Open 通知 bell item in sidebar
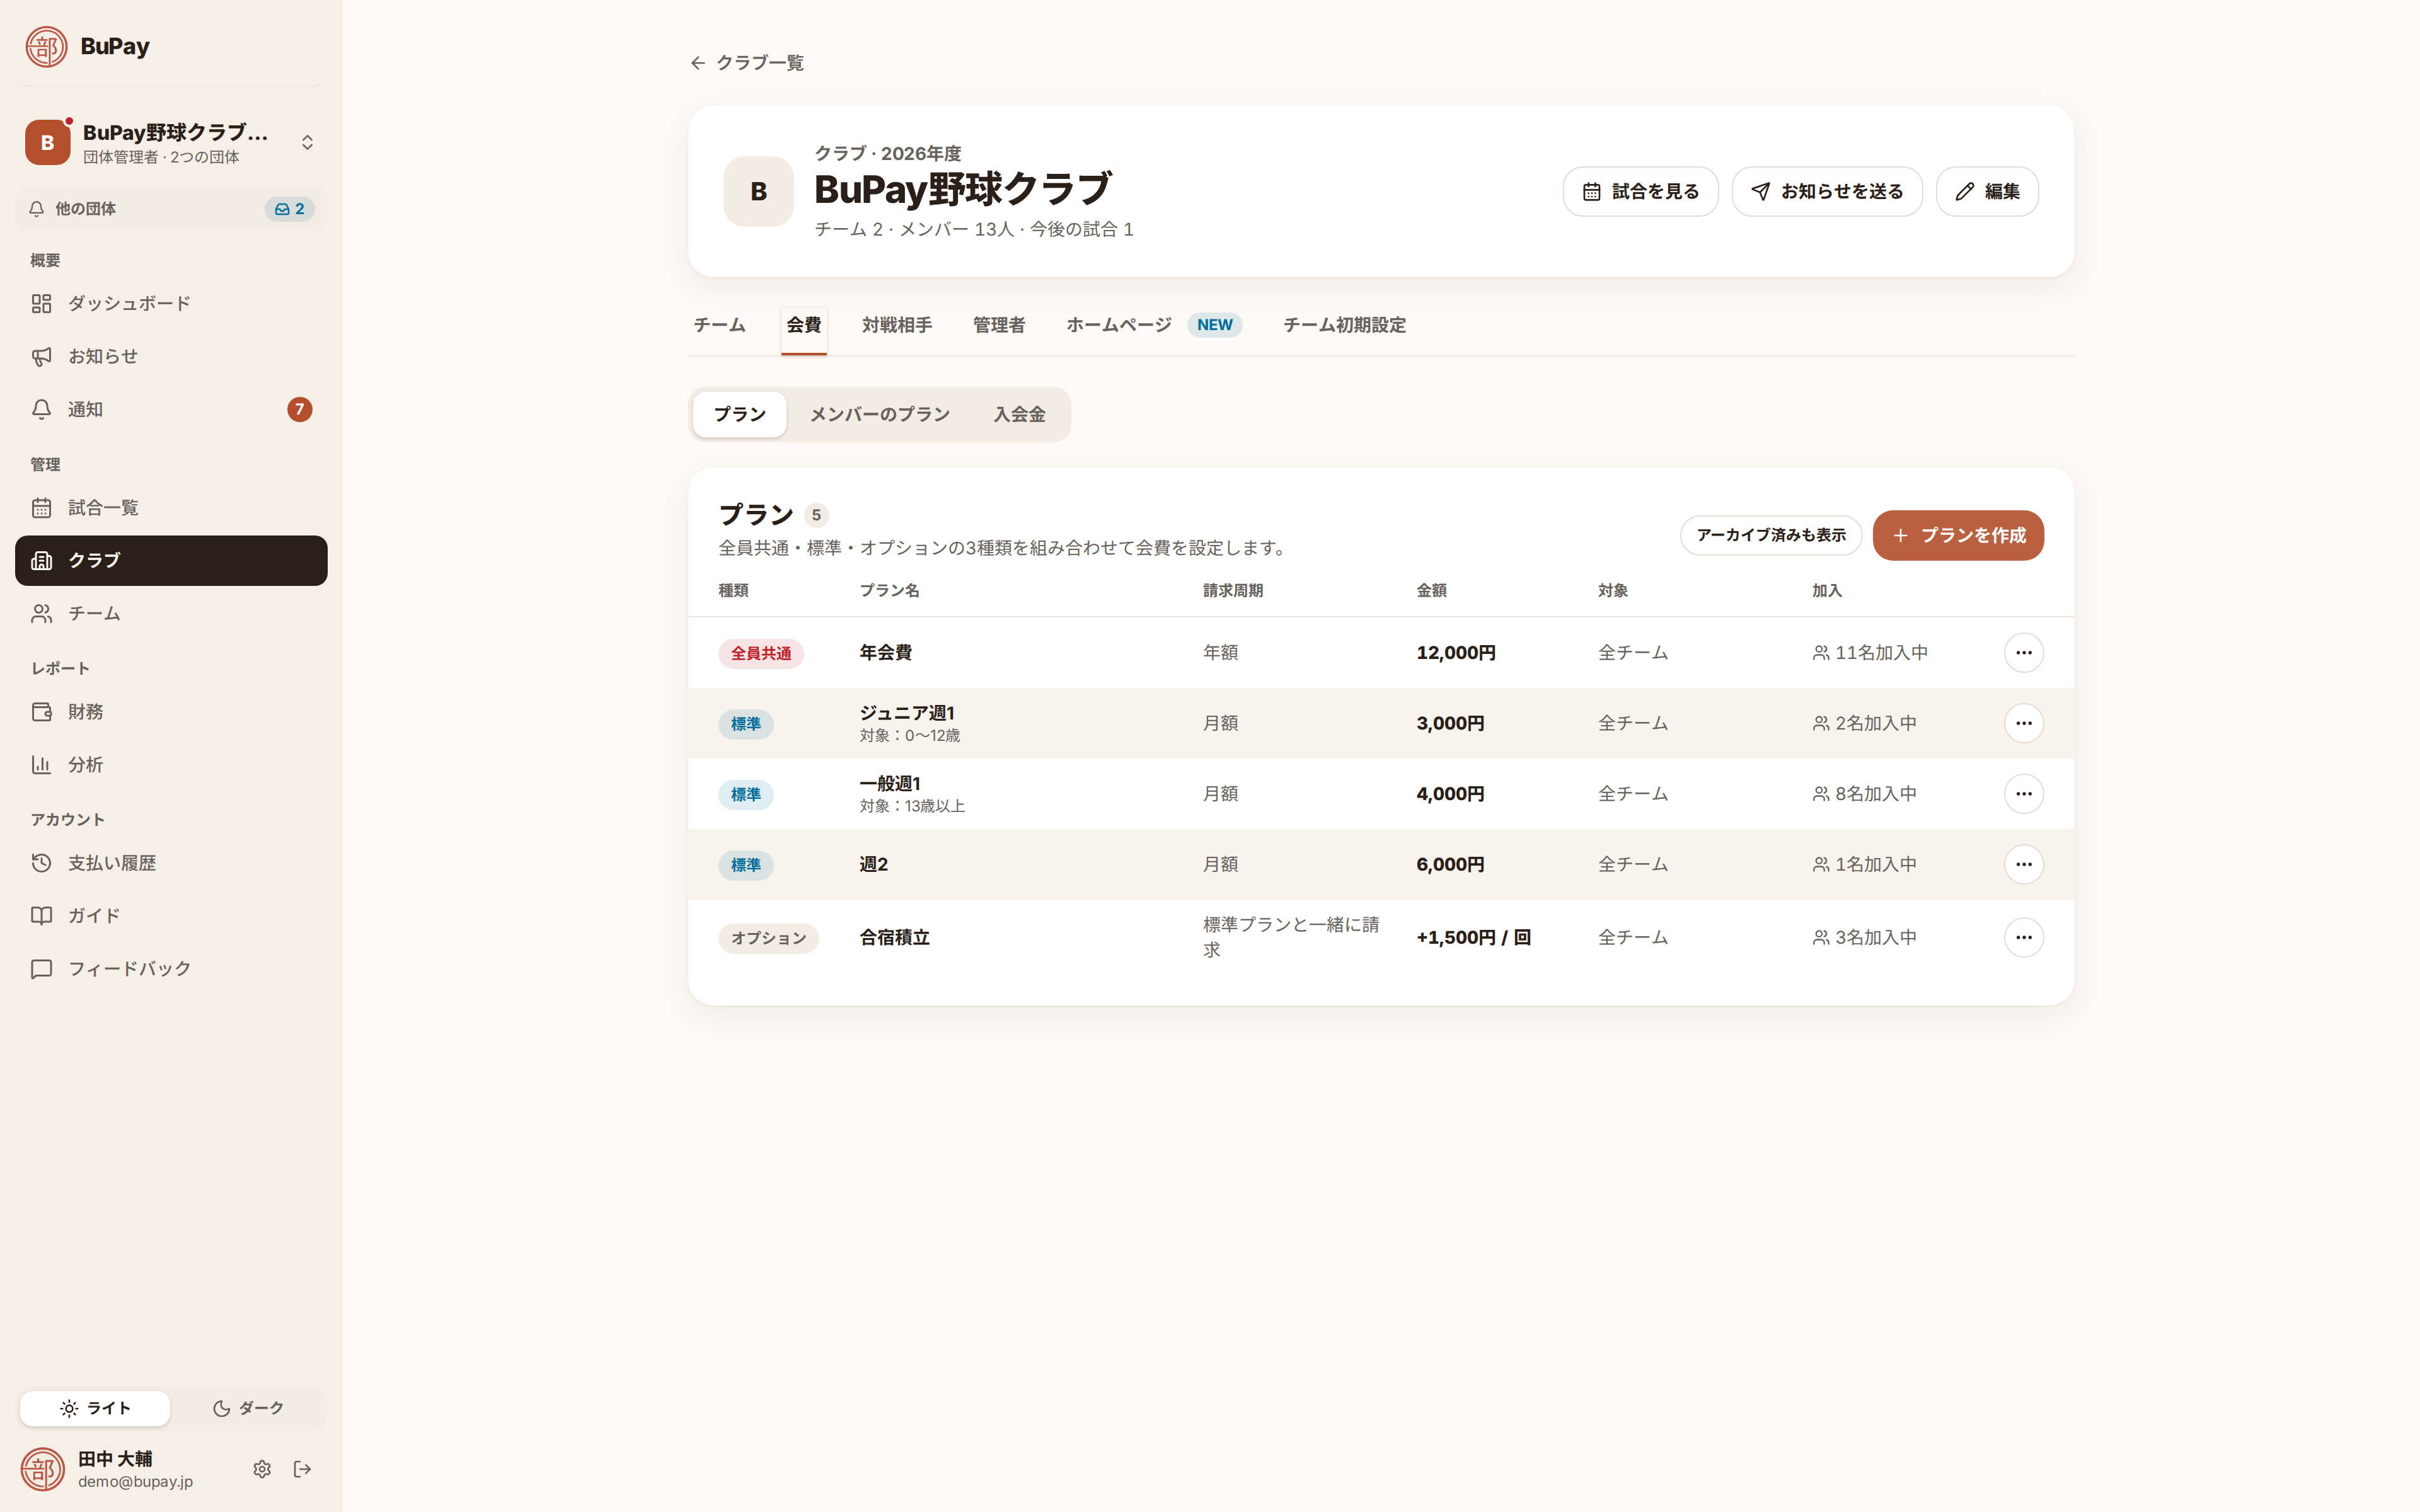The height and width of the screenshot is (1512, 2420). point(171,409)
